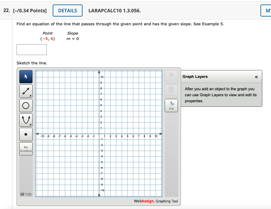Select the line drawing tool
Screen dimensions: 271x209
click(x=26, y=91)
